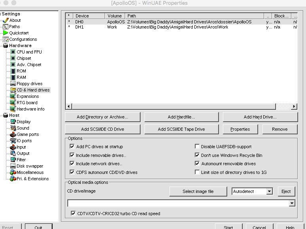Open Display settings page
The width and height of the screenshot is (306, 229).
coord(24,122)
